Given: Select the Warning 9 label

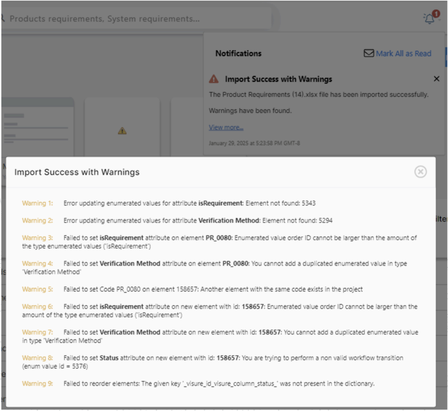Looking at the screenshot, I should 38,383.
